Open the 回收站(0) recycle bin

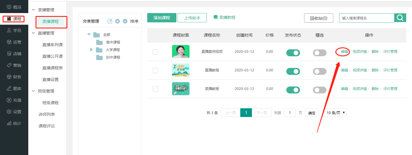[319, 18]
